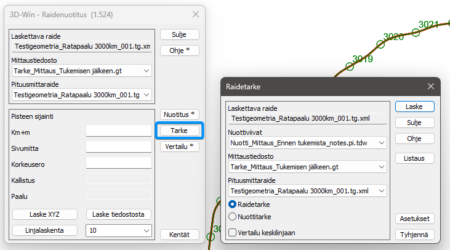Select the Raidetarke radio option
Viewport: 450px width, 250px height.
tap(233, 204)
